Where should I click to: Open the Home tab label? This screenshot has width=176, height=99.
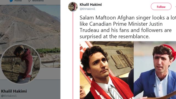(x=18, y=1)
